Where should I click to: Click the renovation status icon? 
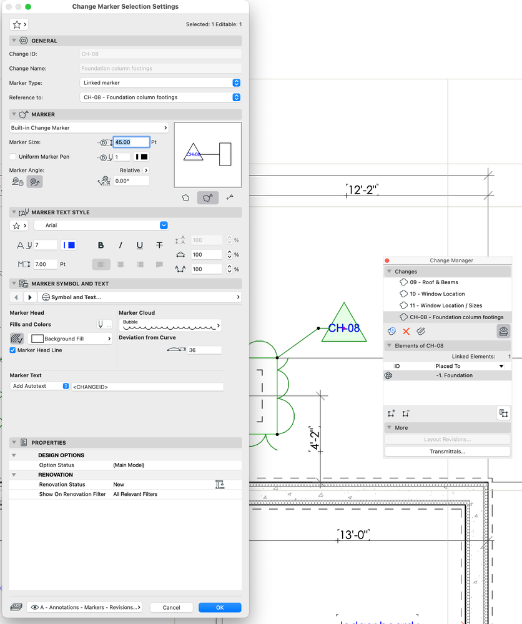(220, 484)
